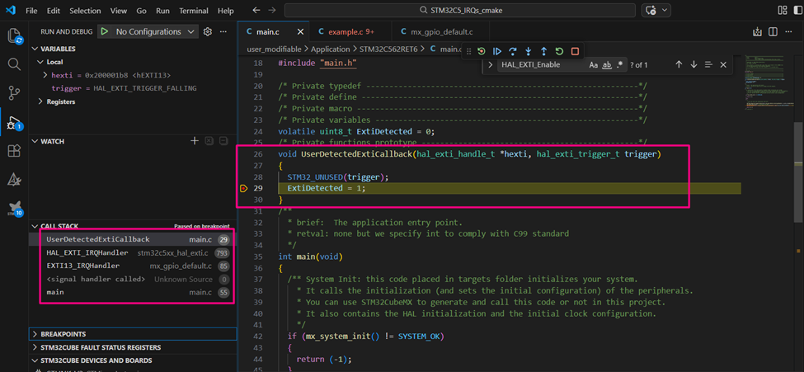Screen dimensions: 804x372
Task: Restart the debug session
Action: pyautogui.click(x=559, y=51)
